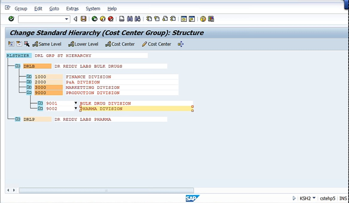Create a new session icon

coord(184,19)
